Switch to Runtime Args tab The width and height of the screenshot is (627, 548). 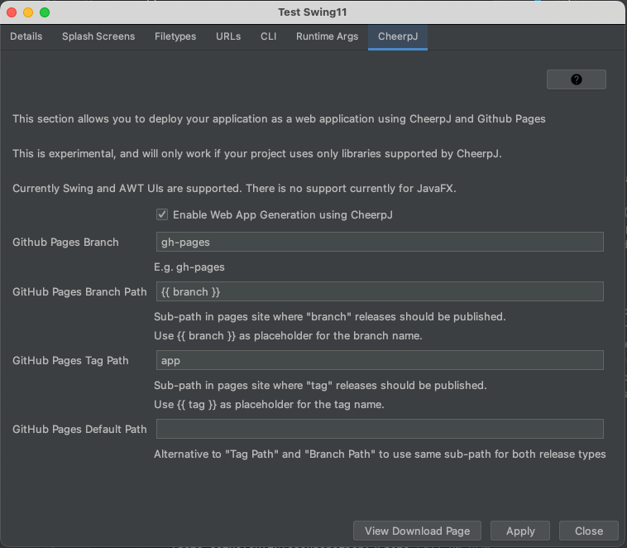point(327,36)
